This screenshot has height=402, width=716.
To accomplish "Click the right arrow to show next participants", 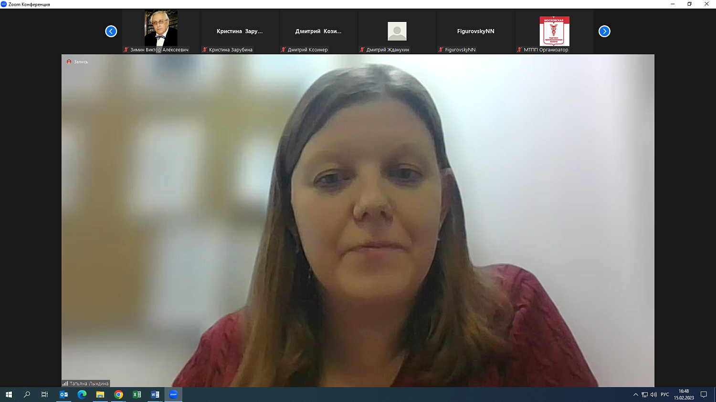I will tap(604, 31).
